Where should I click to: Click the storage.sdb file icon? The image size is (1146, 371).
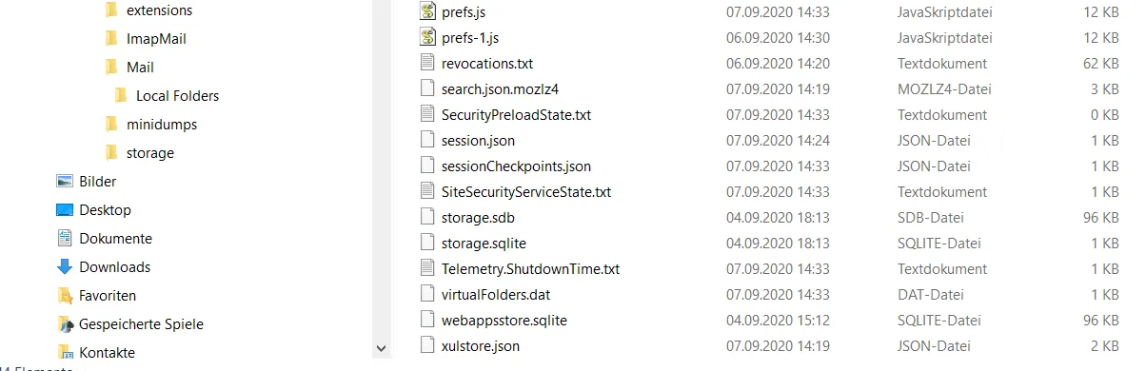pyautogui.click(x=430, y=218)
